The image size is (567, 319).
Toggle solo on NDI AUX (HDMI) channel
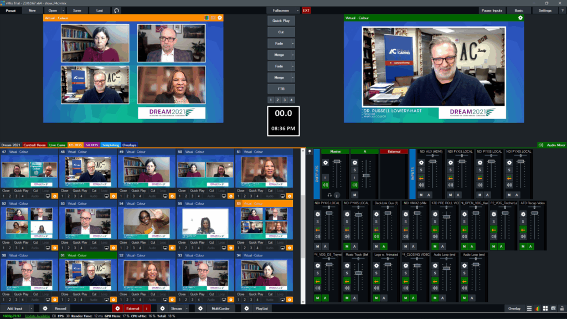[421, 170]
